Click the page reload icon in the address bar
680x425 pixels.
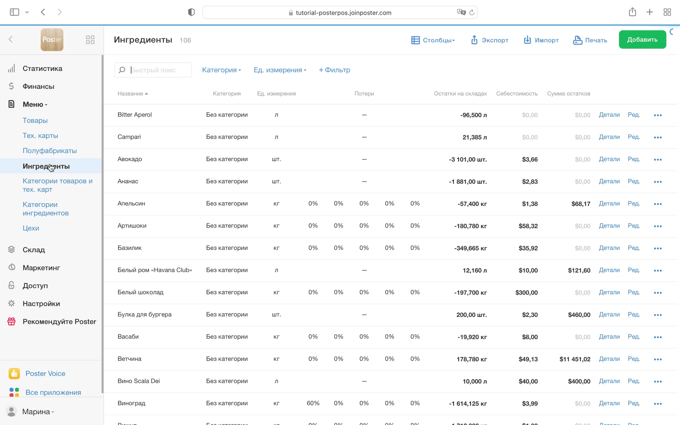pos(472,13)
